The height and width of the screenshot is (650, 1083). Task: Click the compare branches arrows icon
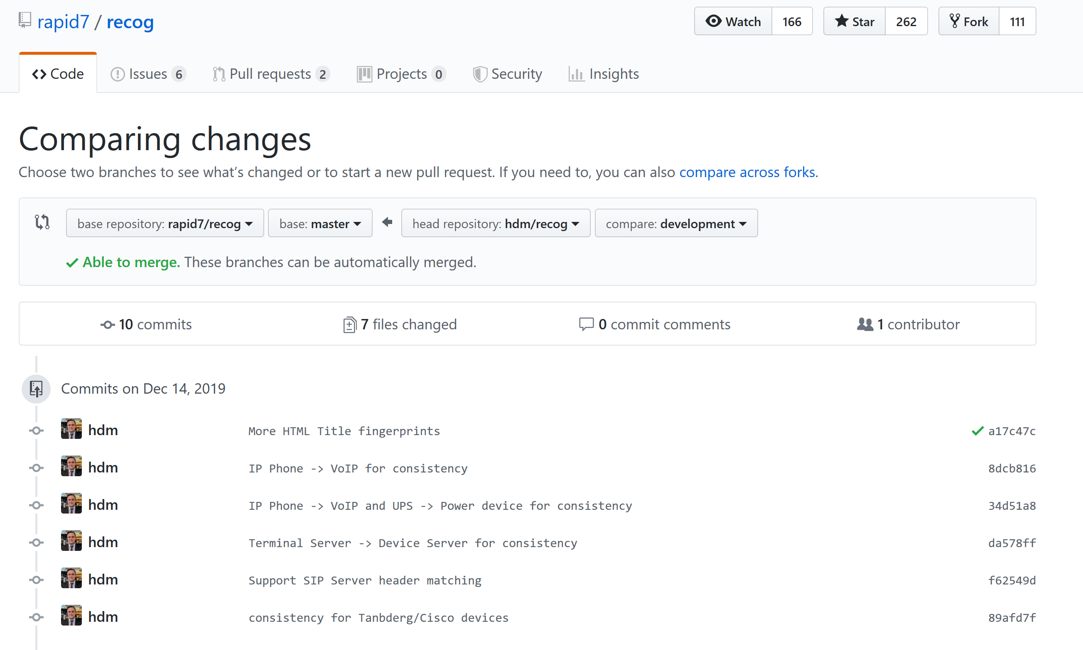coord(42,222)
